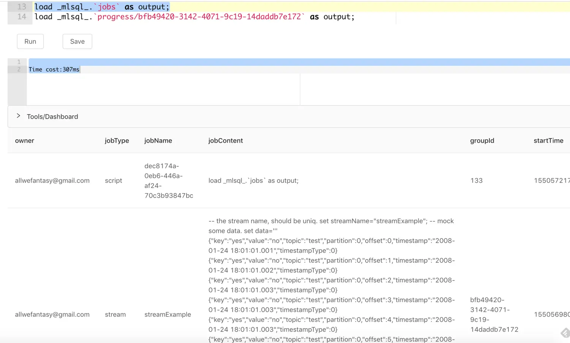Screen dimensions: 570x343
Task: Click the groupId column header
Action: click(482, 140)
